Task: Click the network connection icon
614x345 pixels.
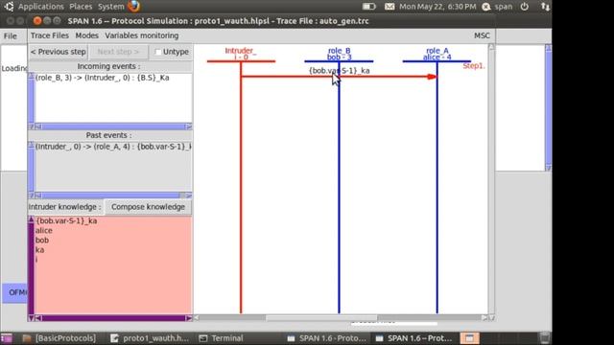Action: pos(545,7)
